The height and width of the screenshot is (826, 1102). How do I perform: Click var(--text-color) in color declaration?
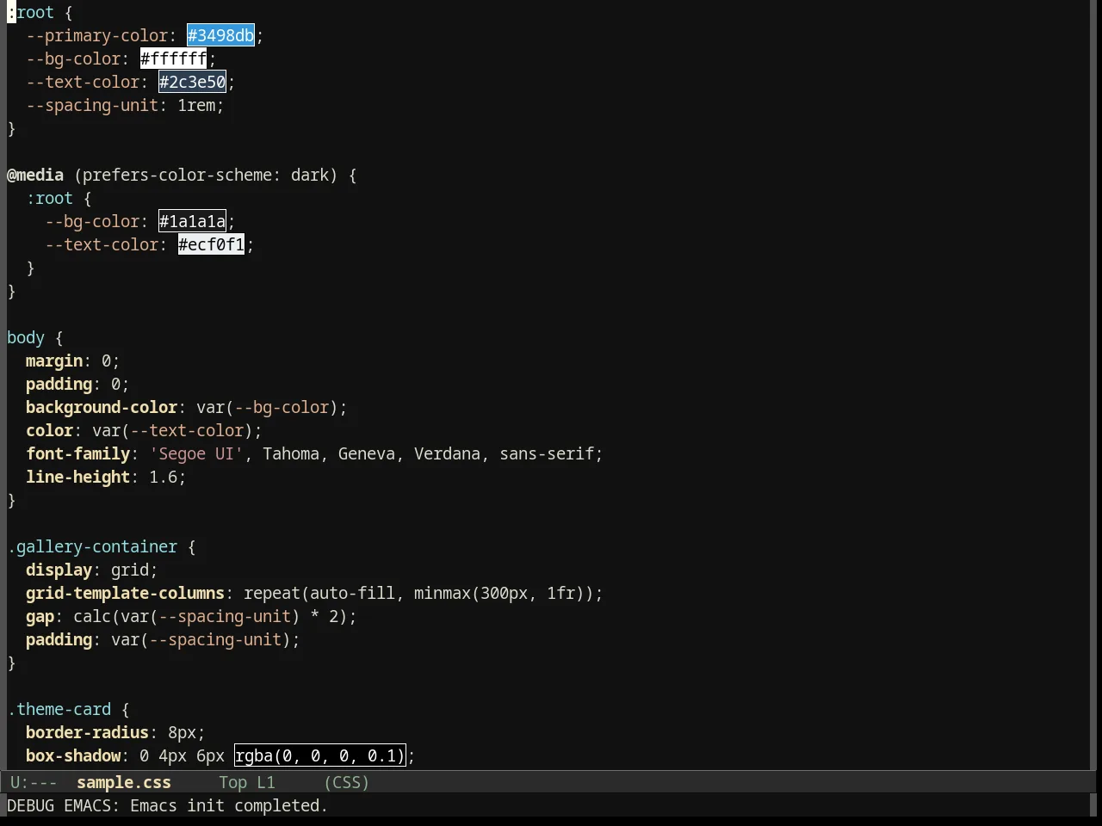pos(173,430)
